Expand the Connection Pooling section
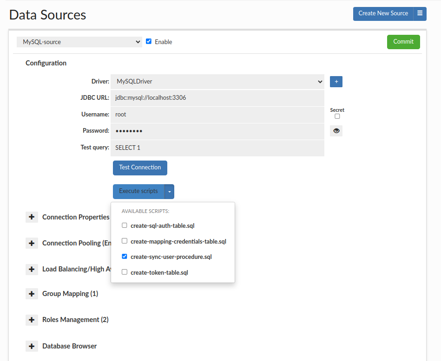The width and height of the screenshot is (441, 361). coord(32,243)
